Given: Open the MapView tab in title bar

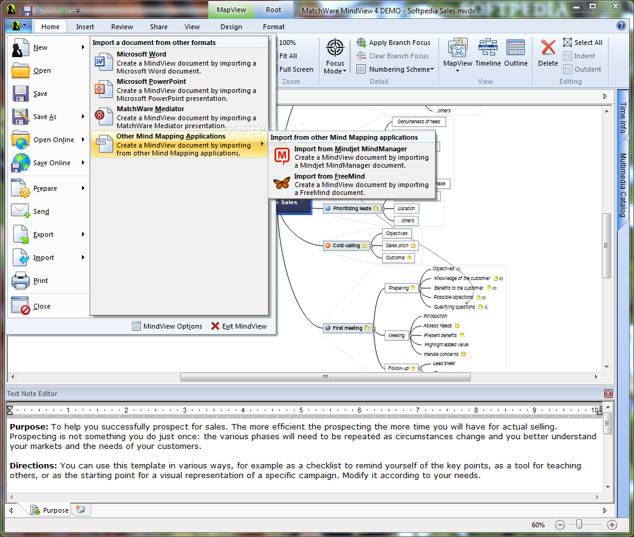Looking at the screenshot, I should [231, 10].
